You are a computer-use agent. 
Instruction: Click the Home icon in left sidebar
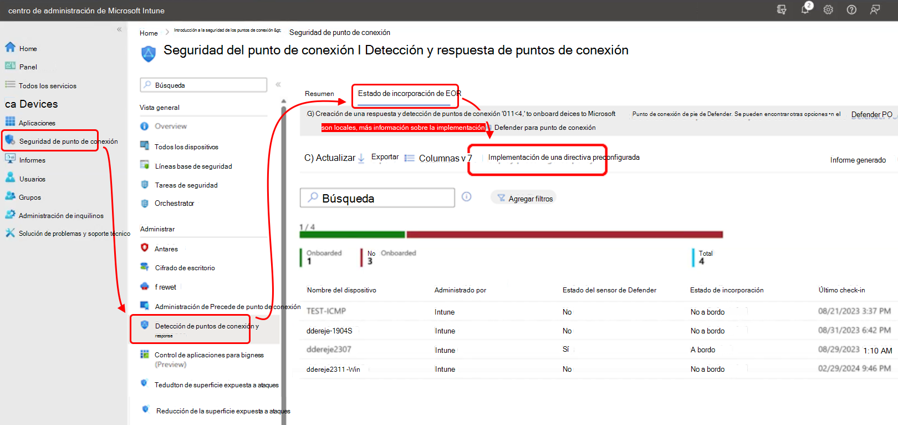[10, 47]
